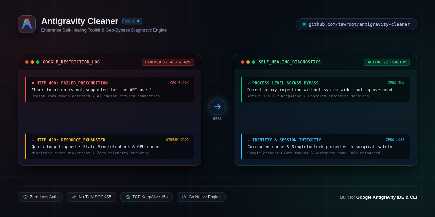Click the checkmark beside IDENTITY & SESSION INTEGRITY
The width and height of the screenshot is (435, 217).
click(x=248, y=140)
